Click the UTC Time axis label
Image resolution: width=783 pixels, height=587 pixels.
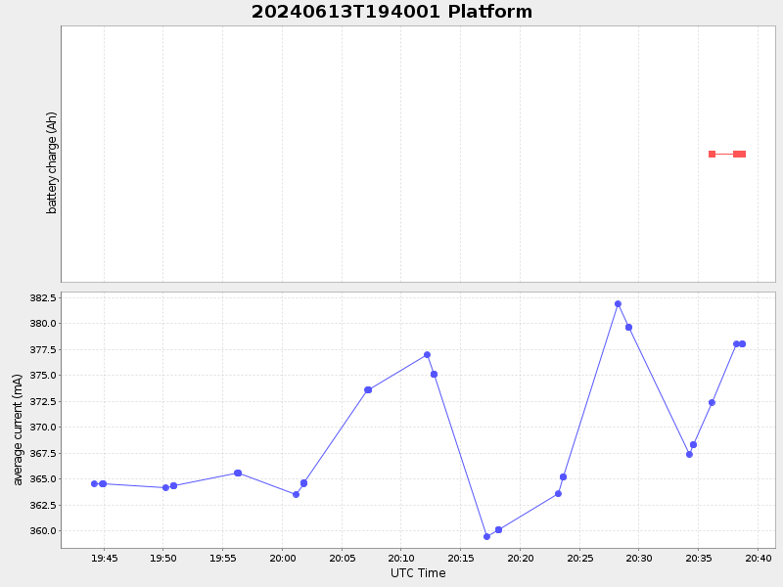coord(418,573)
